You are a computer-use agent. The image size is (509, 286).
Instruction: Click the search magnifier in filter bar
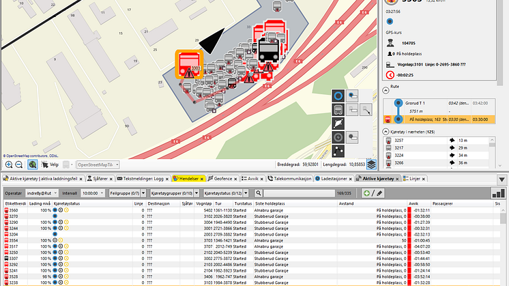[x=259, y=193]
